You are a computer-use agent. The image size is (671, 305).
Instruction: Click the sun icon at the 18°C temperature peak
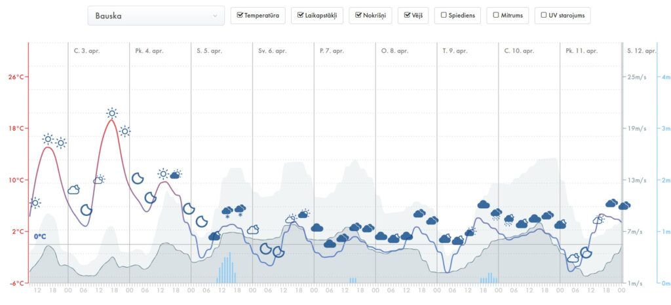click(112, 113)
